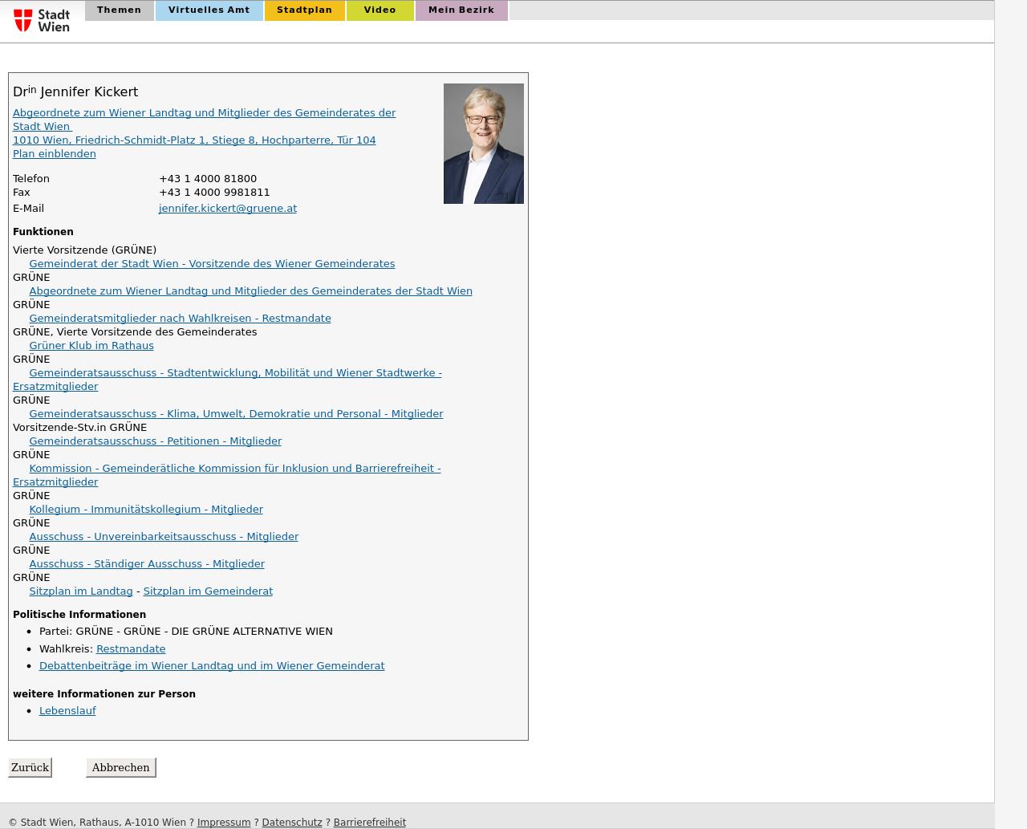This screenshot has height=829, width=1027.
Task: Click the Stadt Wien logo
Action: [42, 20]
